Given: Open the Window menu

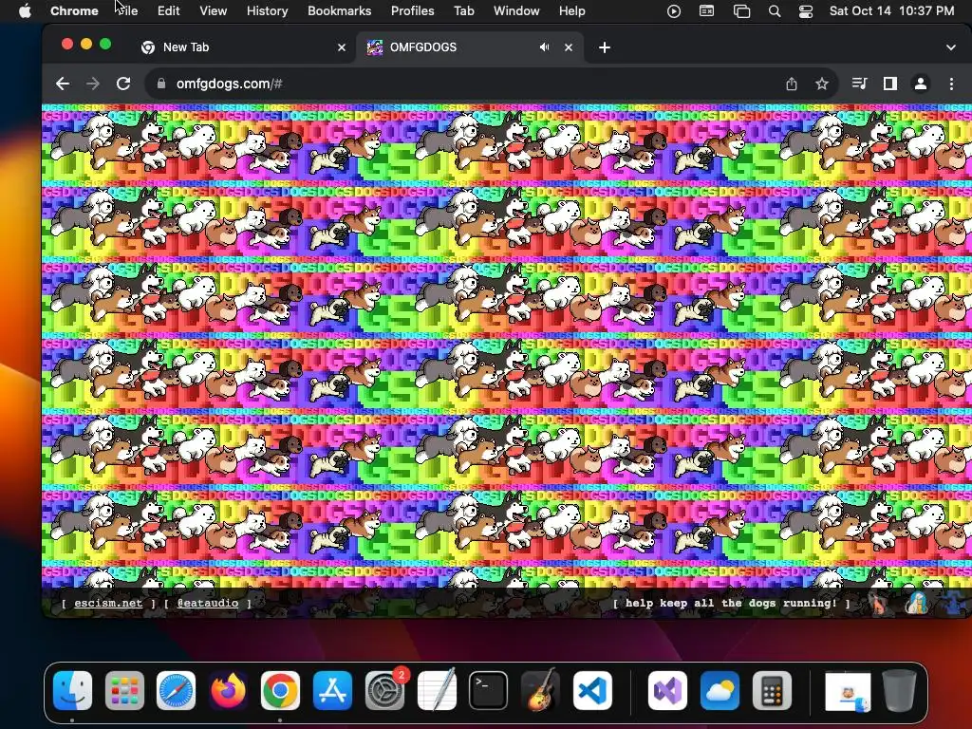Looking at the screenshot, I should click(x=516, y=10).
